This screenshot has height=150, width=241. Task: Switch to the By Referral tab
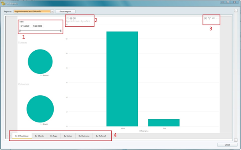pyautogui.click(x=101, y=136)
